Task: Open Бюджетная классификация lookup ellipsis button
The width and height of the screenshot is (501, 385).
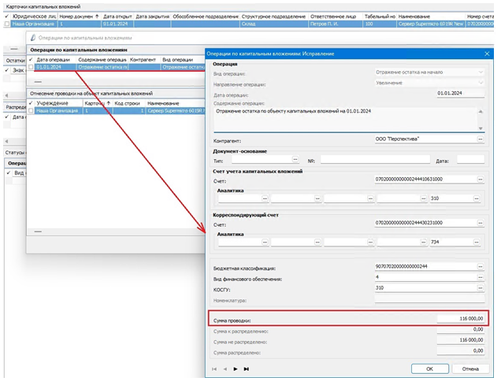Action: (x=480, y=267)
